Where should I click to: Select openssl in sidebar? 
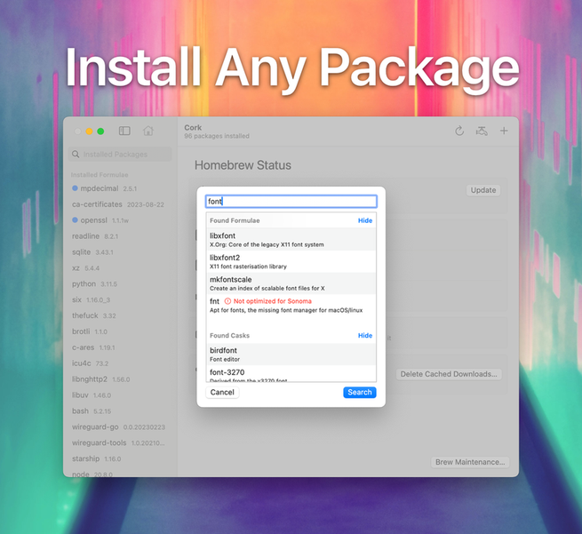pos(120,220)
